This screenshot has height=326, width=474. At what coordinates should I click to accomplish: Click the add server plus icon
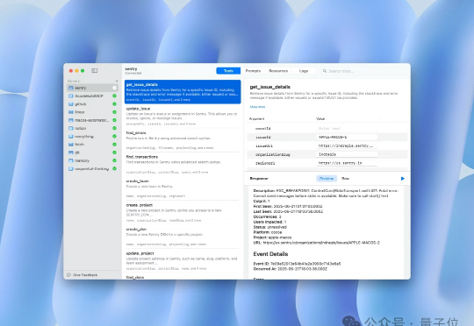click(117, 81)
